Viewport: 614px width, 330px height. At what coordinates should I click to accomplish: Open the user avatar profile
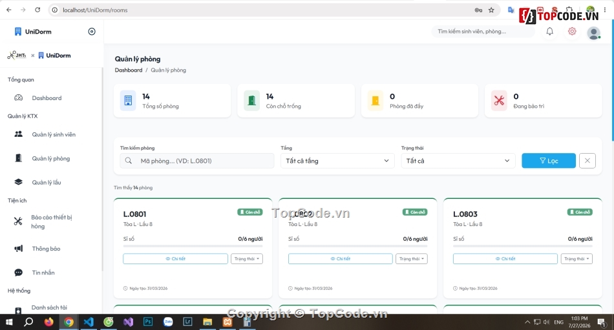coord(593,33)
